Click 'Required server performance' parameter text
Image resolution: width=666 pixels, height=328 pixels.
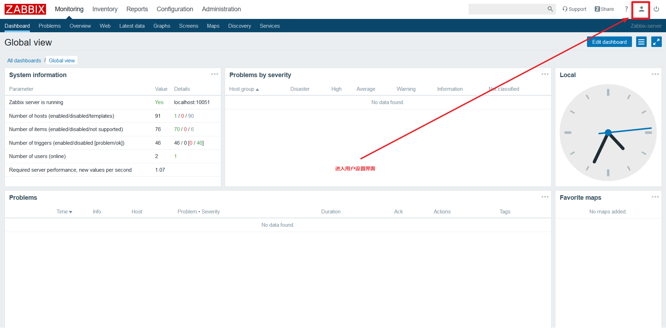pos(70,170)
